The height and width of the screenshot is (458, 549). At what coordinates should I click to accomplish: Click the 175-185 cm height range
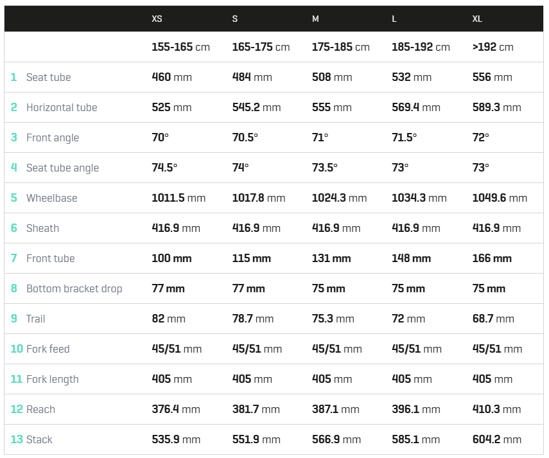340,47
